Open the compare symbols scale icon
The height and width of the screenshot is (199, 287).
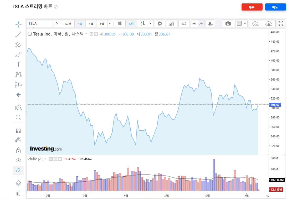click(x=184, y=23)
